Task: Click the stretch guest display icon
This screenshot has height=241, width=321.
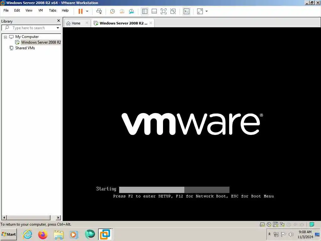Action: click(x=200, y=11)
